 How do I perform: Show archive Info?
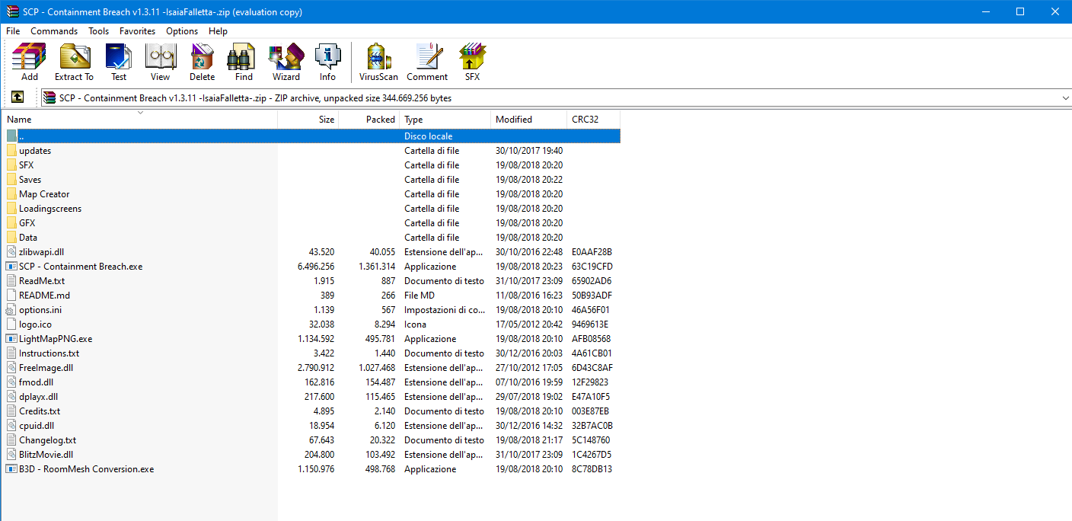click(327, 62)
